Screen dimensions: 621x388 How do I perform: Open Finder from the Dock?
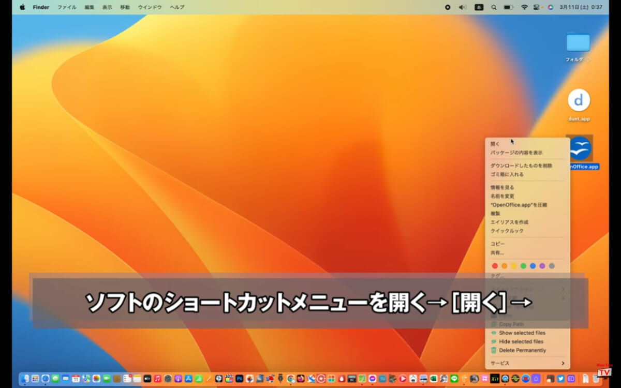point(24,379)
